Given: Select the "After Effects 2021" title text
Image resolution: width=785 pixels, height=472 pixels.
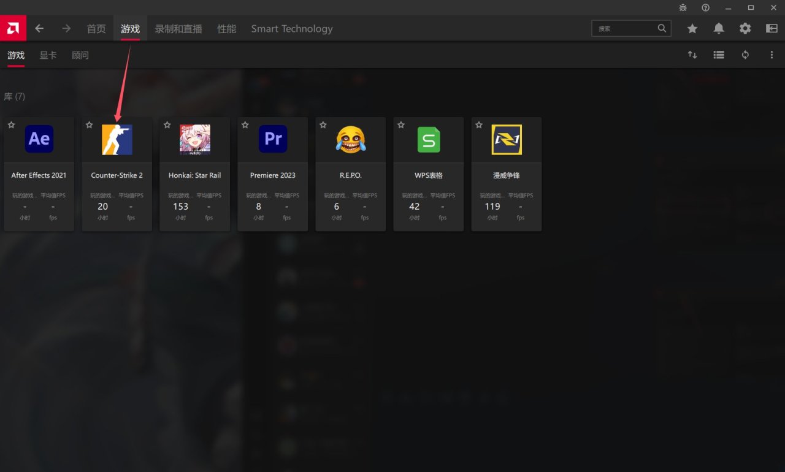Looking at the screenshot, I should tap(39, 175).
